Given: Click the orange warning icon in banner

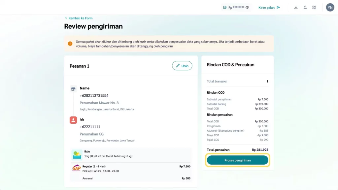Looking at the screenshot, I should 70,44.
